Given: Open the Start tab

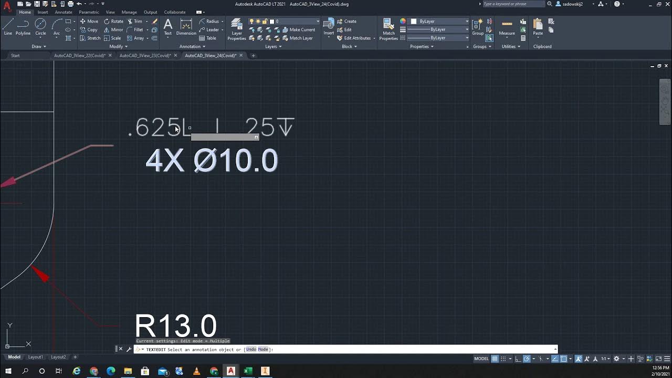Looking at the screenshot, I should coord(15,56).
